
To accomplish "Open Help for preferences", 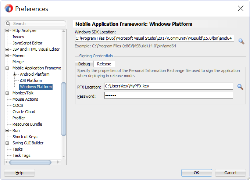I will [x=19, y=173].
